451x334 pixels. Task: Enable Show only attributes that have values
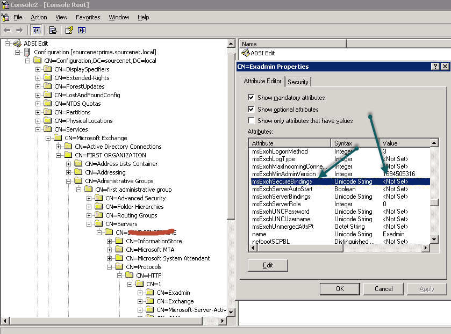(x=251, y=121)
